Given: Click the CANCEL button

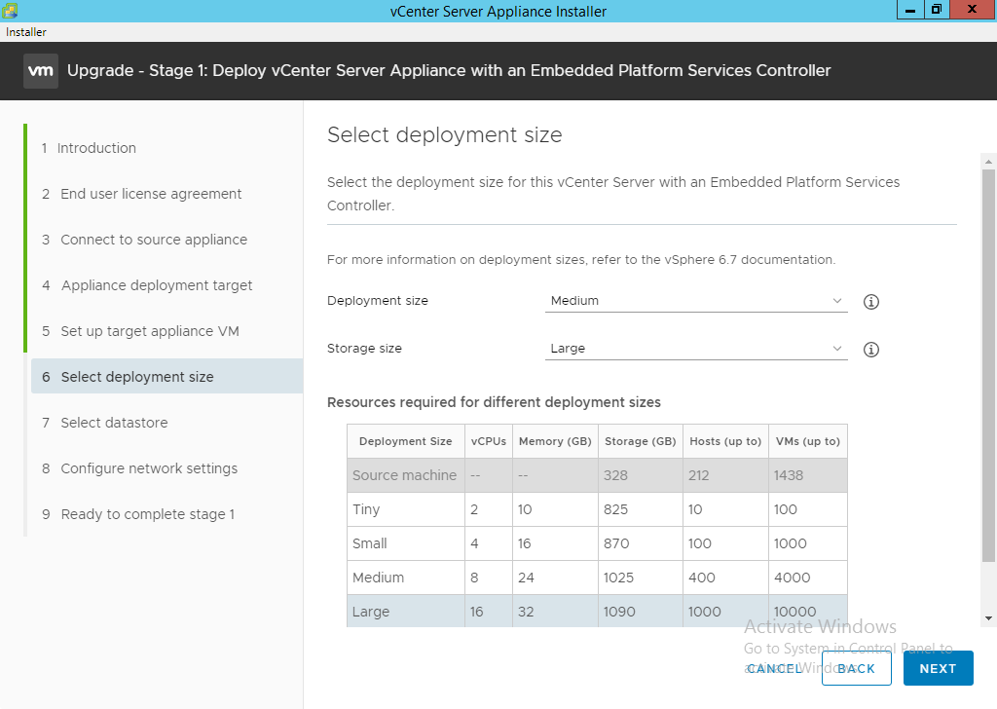Looking at the screenshot, I should point(776,668).
